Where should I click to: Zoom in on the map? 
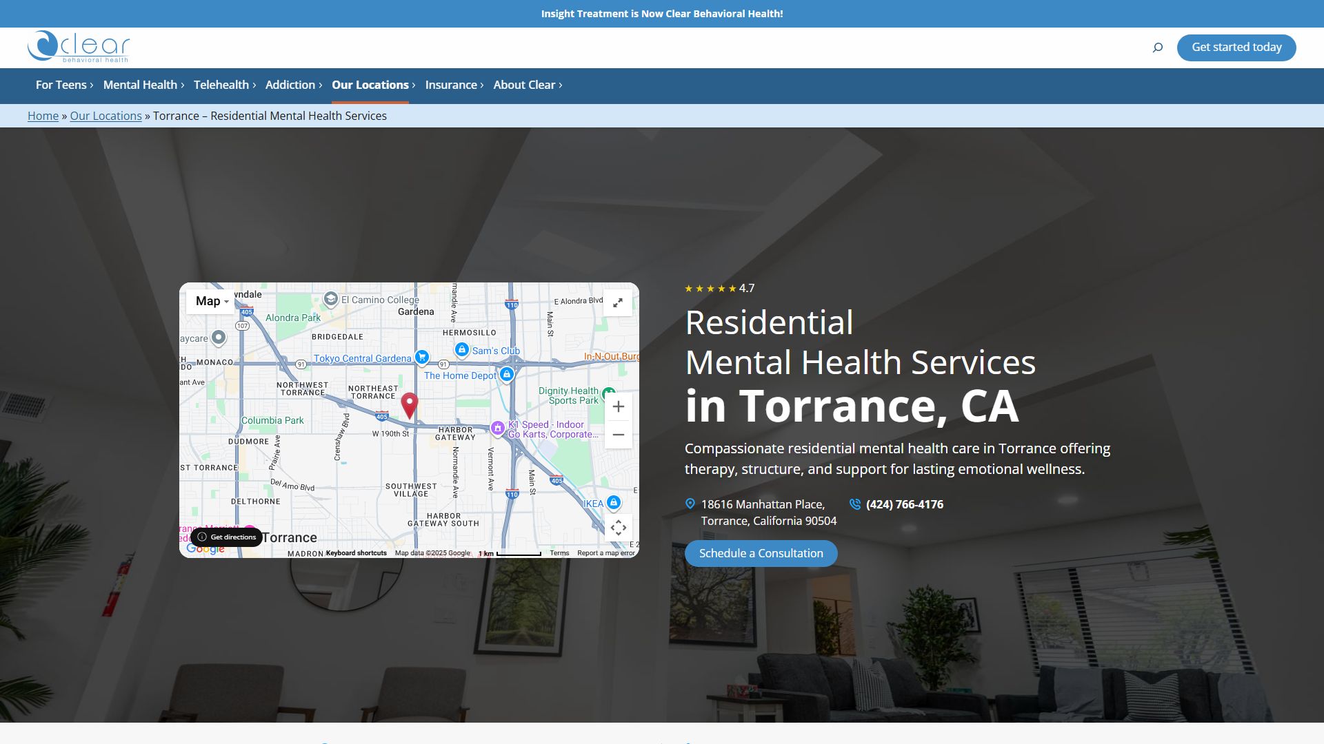click(619, 406)
